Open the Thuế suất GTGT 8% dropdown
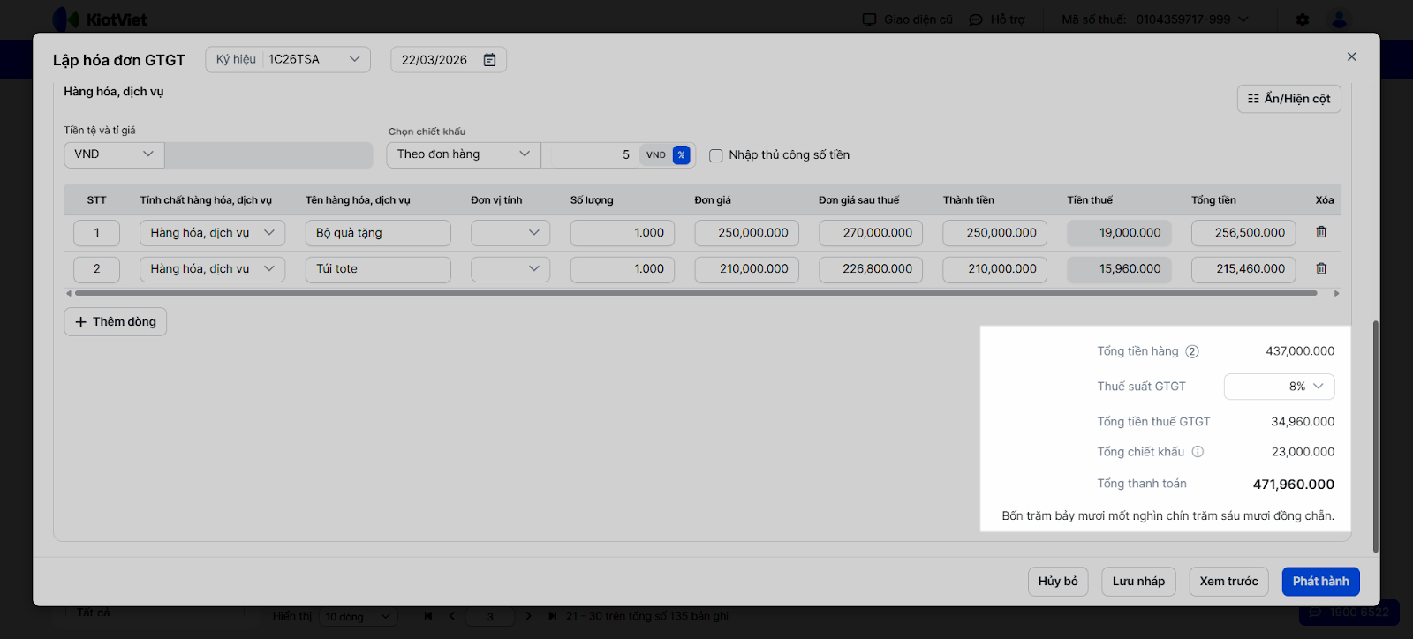The image size is (1413, 639). pos(1279,387)
